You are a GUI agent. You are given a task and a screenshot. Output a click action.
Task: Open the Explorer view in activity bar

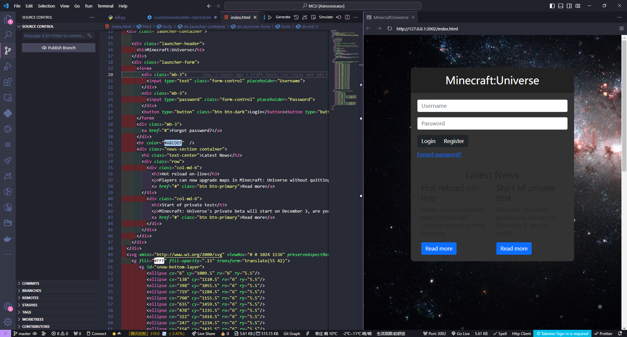coord(8,20)
